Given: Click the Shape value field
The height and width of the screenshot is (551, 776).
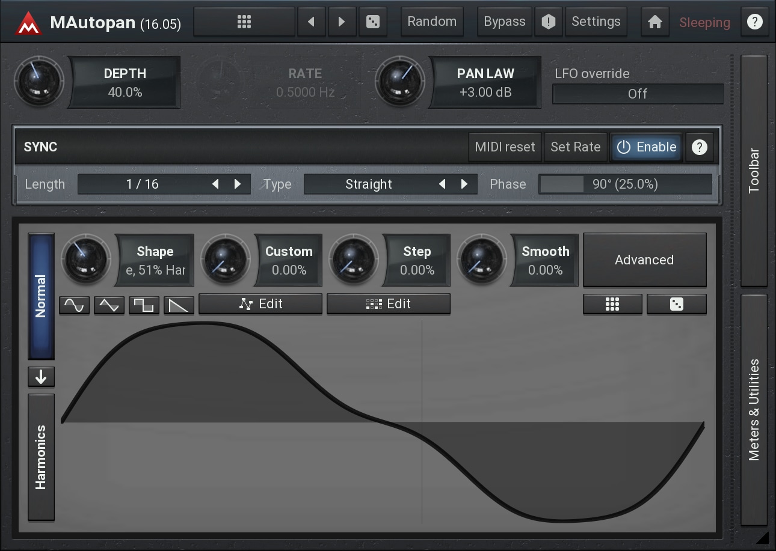Looking at the screenshot, I should (155, 261).
